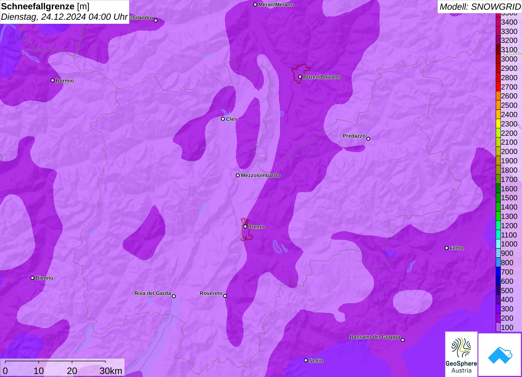Click the GeoSphere Austria logo

coord(461,354)
